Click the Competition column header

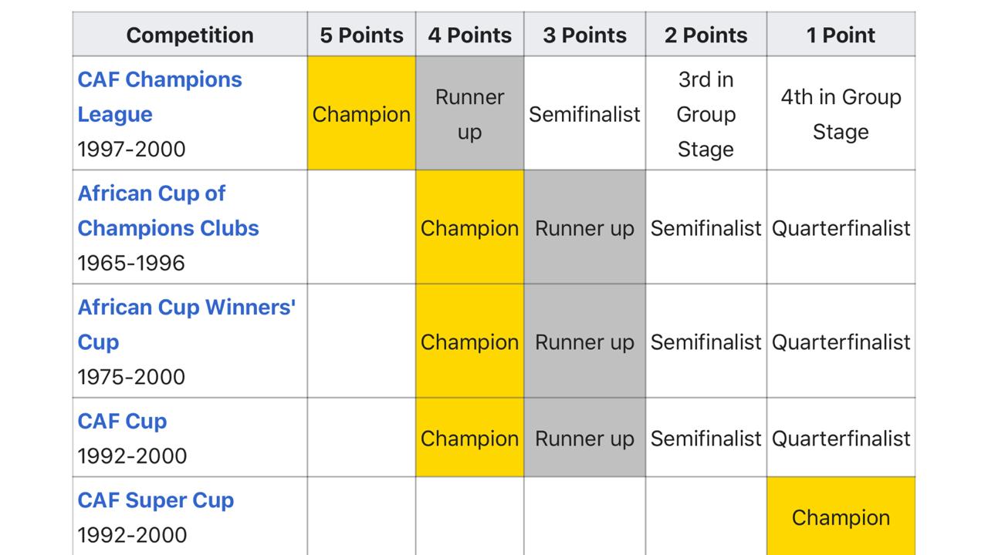click(x=190, y=35)
